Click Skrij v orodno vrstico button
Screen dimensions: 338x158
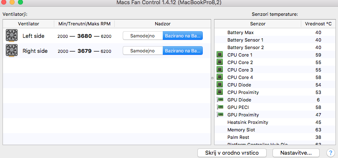[x=232, y=153]
